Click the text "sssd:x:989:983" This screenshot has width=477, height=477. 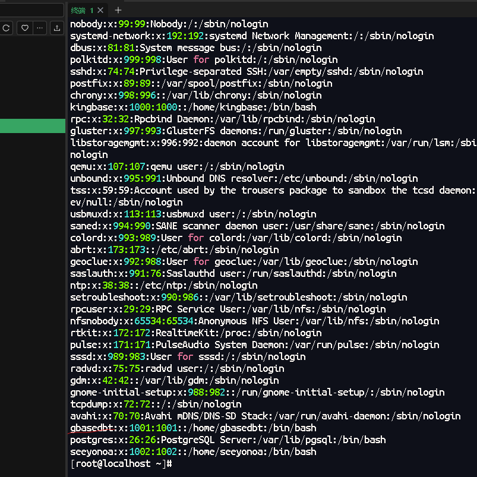[108, 356]
